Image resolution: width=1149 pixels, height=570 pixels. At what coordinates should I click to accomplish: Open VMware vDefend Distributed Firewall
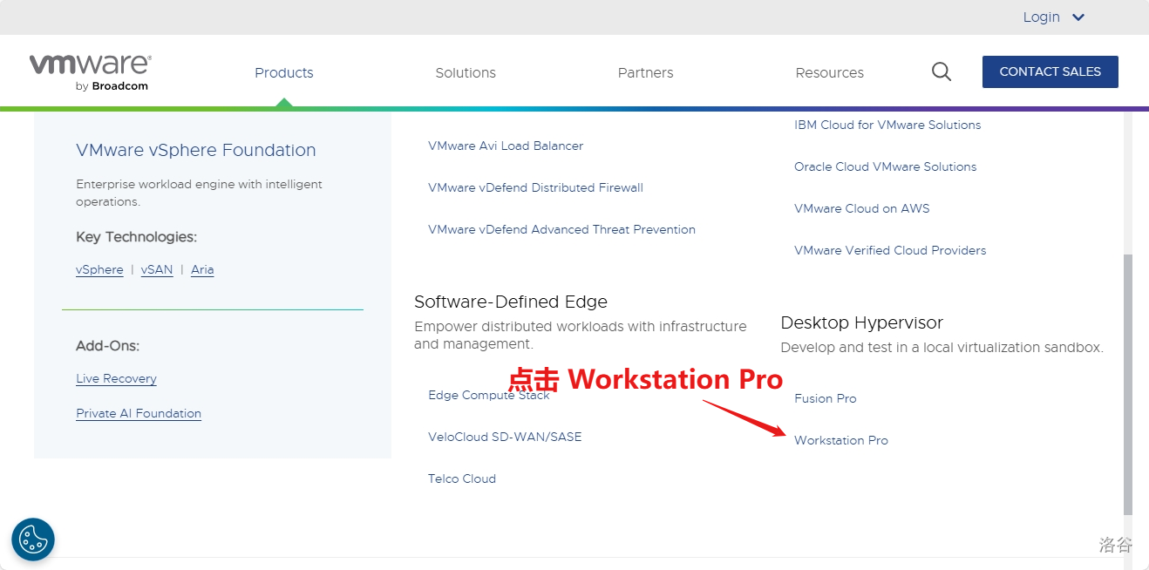[x=535, y=187]
